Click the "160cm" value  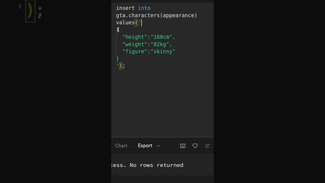click(x=161, y=37)
